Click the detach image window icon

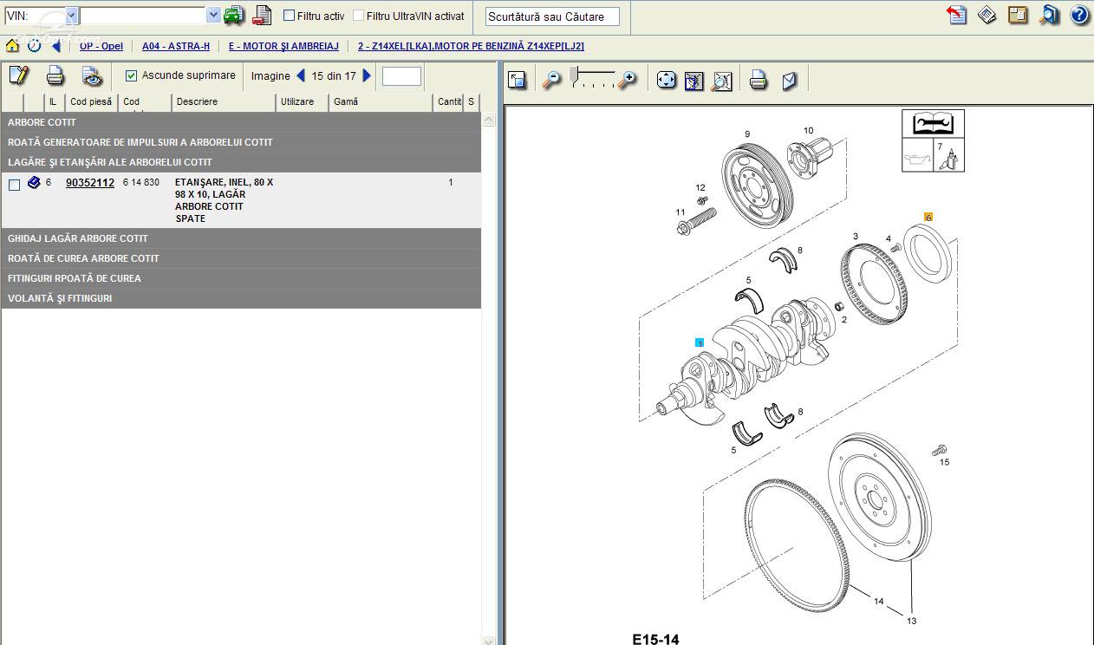coord(517,81)
